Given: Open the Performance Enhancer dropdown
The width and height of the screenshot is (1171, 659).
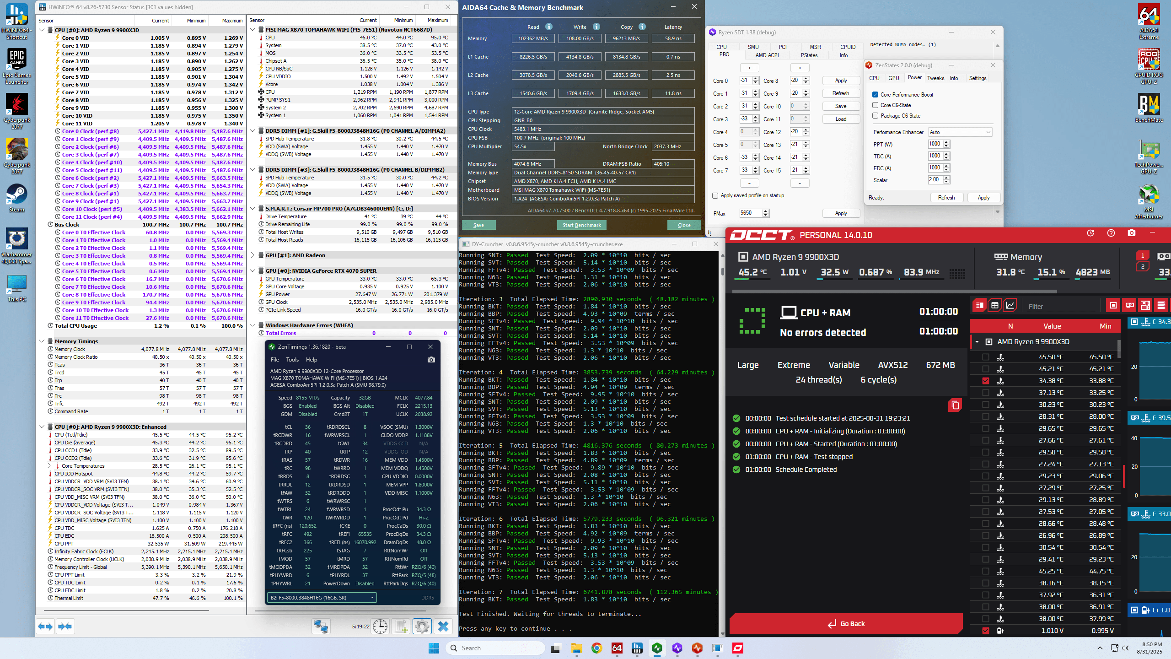Looking at the screenshot, I should 960,132.
